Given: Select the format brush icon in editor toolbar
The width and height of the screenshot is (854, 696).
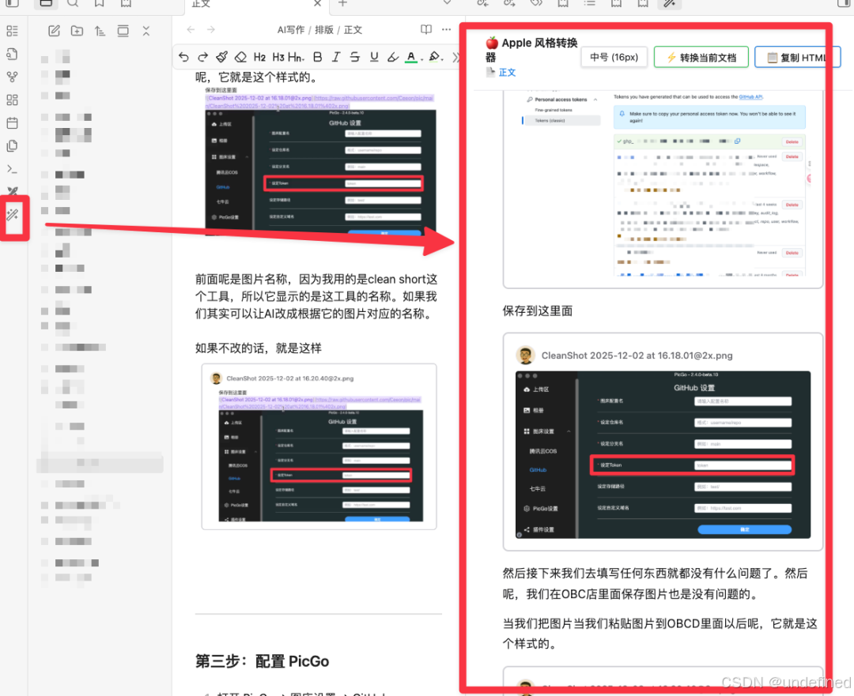Looking at the screenshot, I should click(222, 57).
